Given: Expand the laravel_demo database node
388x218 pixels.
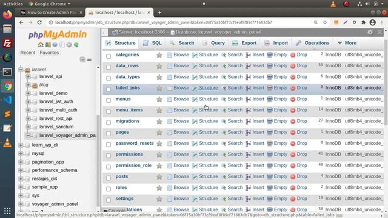Looking at the screenshot, I should pos(28,93).
